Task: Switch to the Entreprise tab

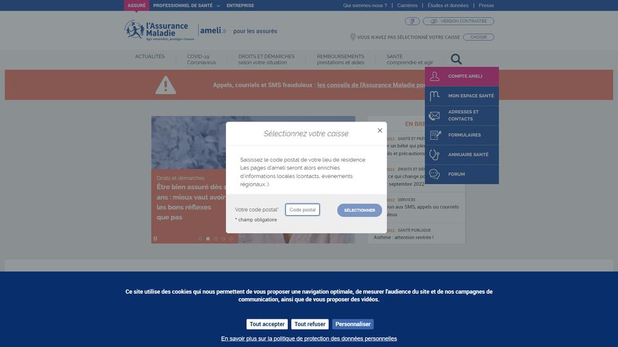Action: pyautogui.click(x=240, y=6)
